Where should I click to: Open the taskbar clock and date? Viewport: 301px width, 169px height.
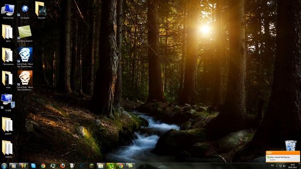point(293,166)
